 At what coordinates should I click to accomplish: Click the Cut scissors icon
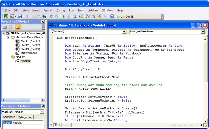pyautogui.click(x=27, y=16)
